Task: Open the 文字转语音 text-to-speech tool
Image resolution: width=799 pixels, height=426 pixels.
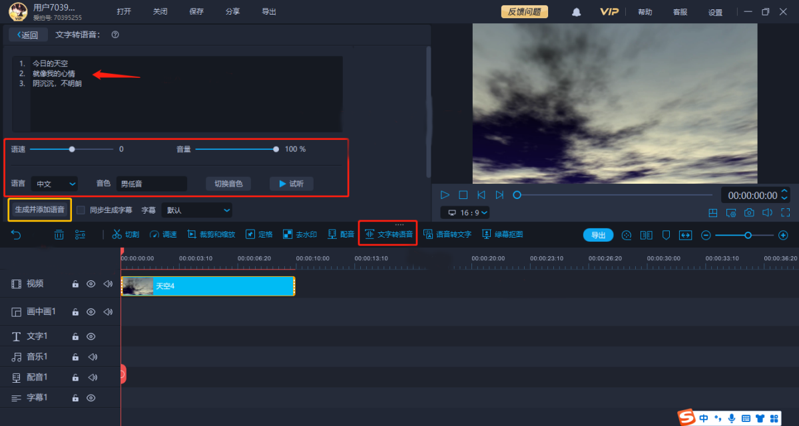Action: click(x=388, y=234)
